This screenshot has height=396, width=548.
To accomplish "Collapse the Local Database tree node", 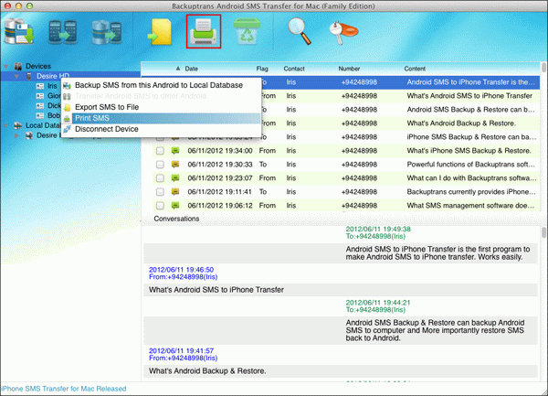I will click(6, 125).
